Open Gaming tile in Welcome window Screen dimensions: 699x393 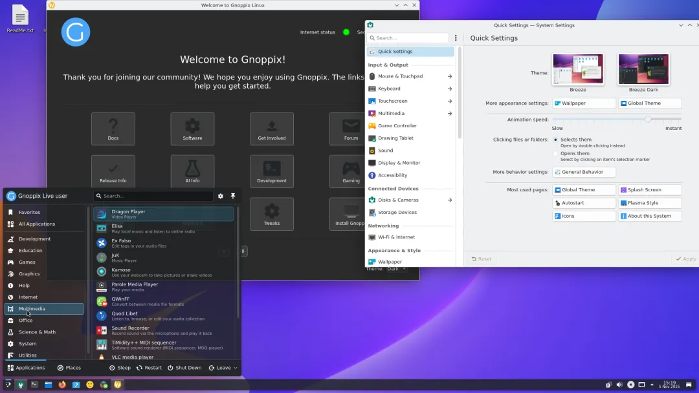point(348,171)
